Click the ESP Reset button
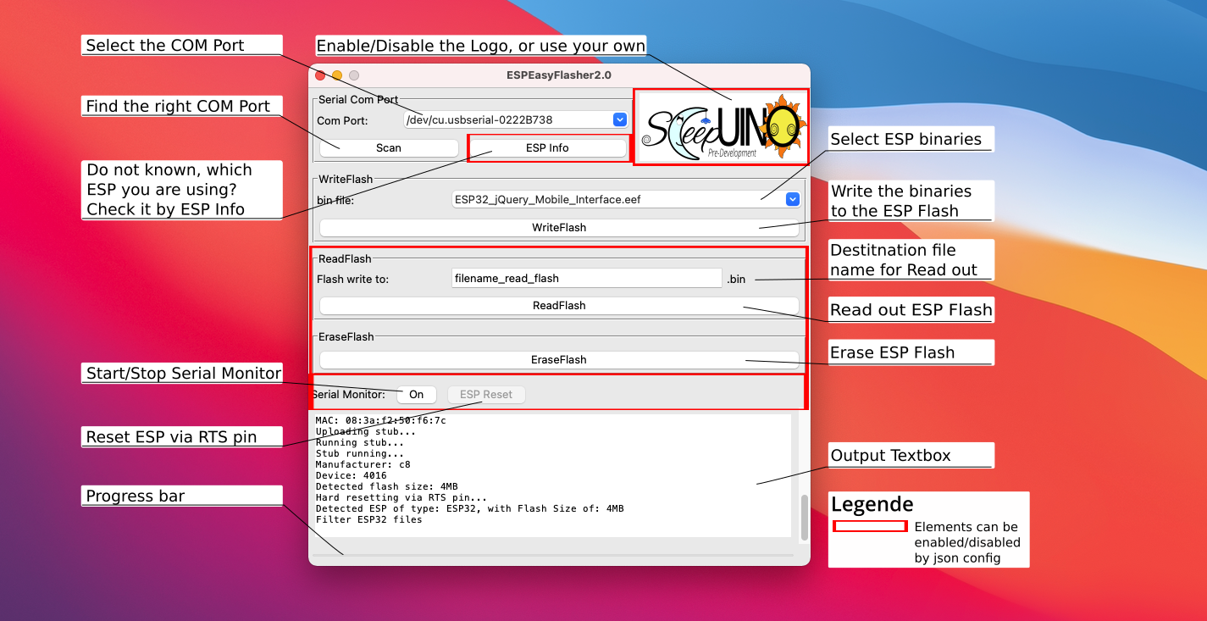Image resolution: width=1207 pixels, height=621 pixels. pos(486,395)
